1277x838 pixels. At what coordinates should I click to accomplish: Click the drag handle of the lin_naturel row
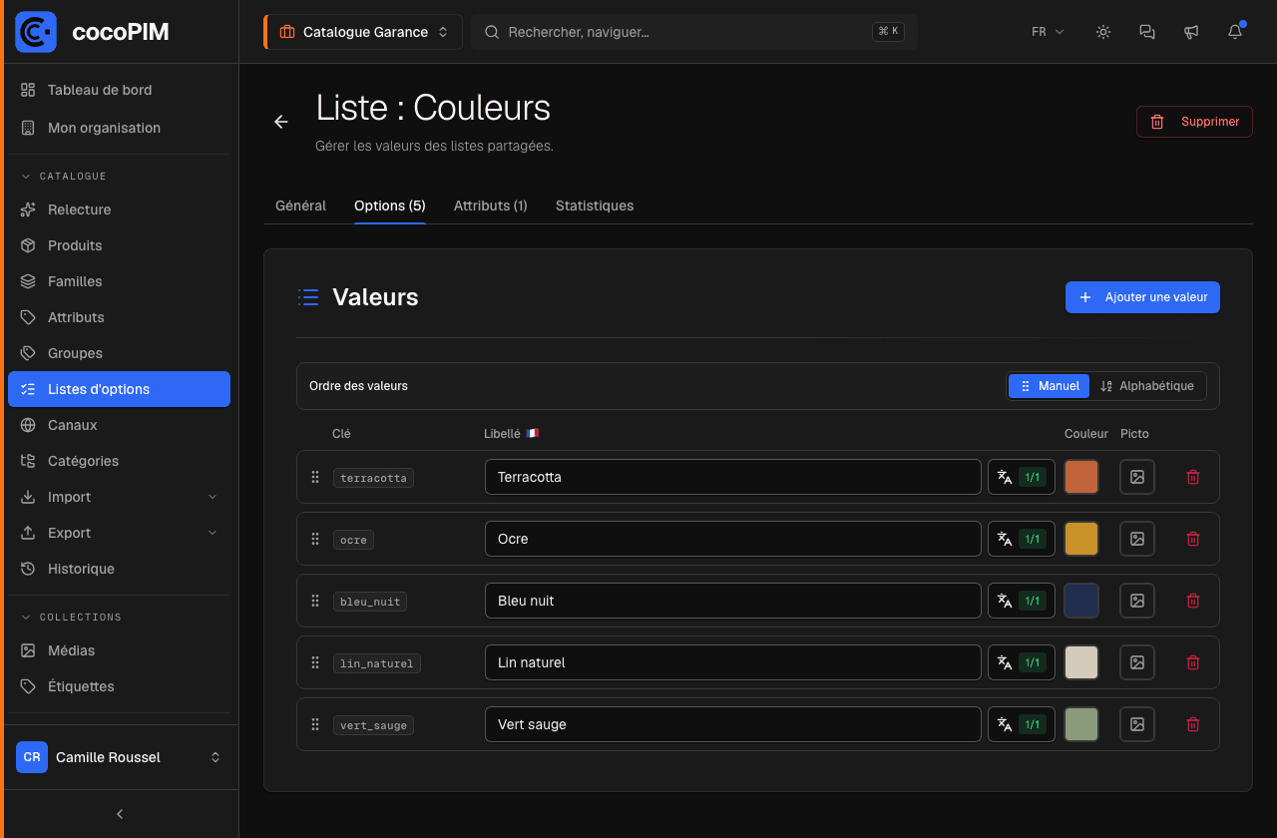point(315,662)
